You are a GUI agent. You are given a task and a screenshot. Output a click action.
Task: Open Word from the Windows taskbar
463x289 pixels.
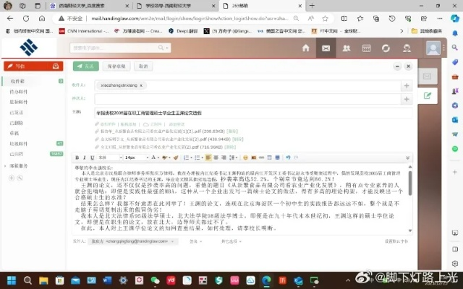107,280
